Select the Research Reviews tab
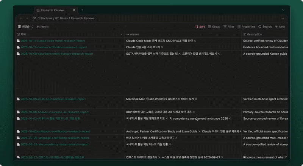 56,10
